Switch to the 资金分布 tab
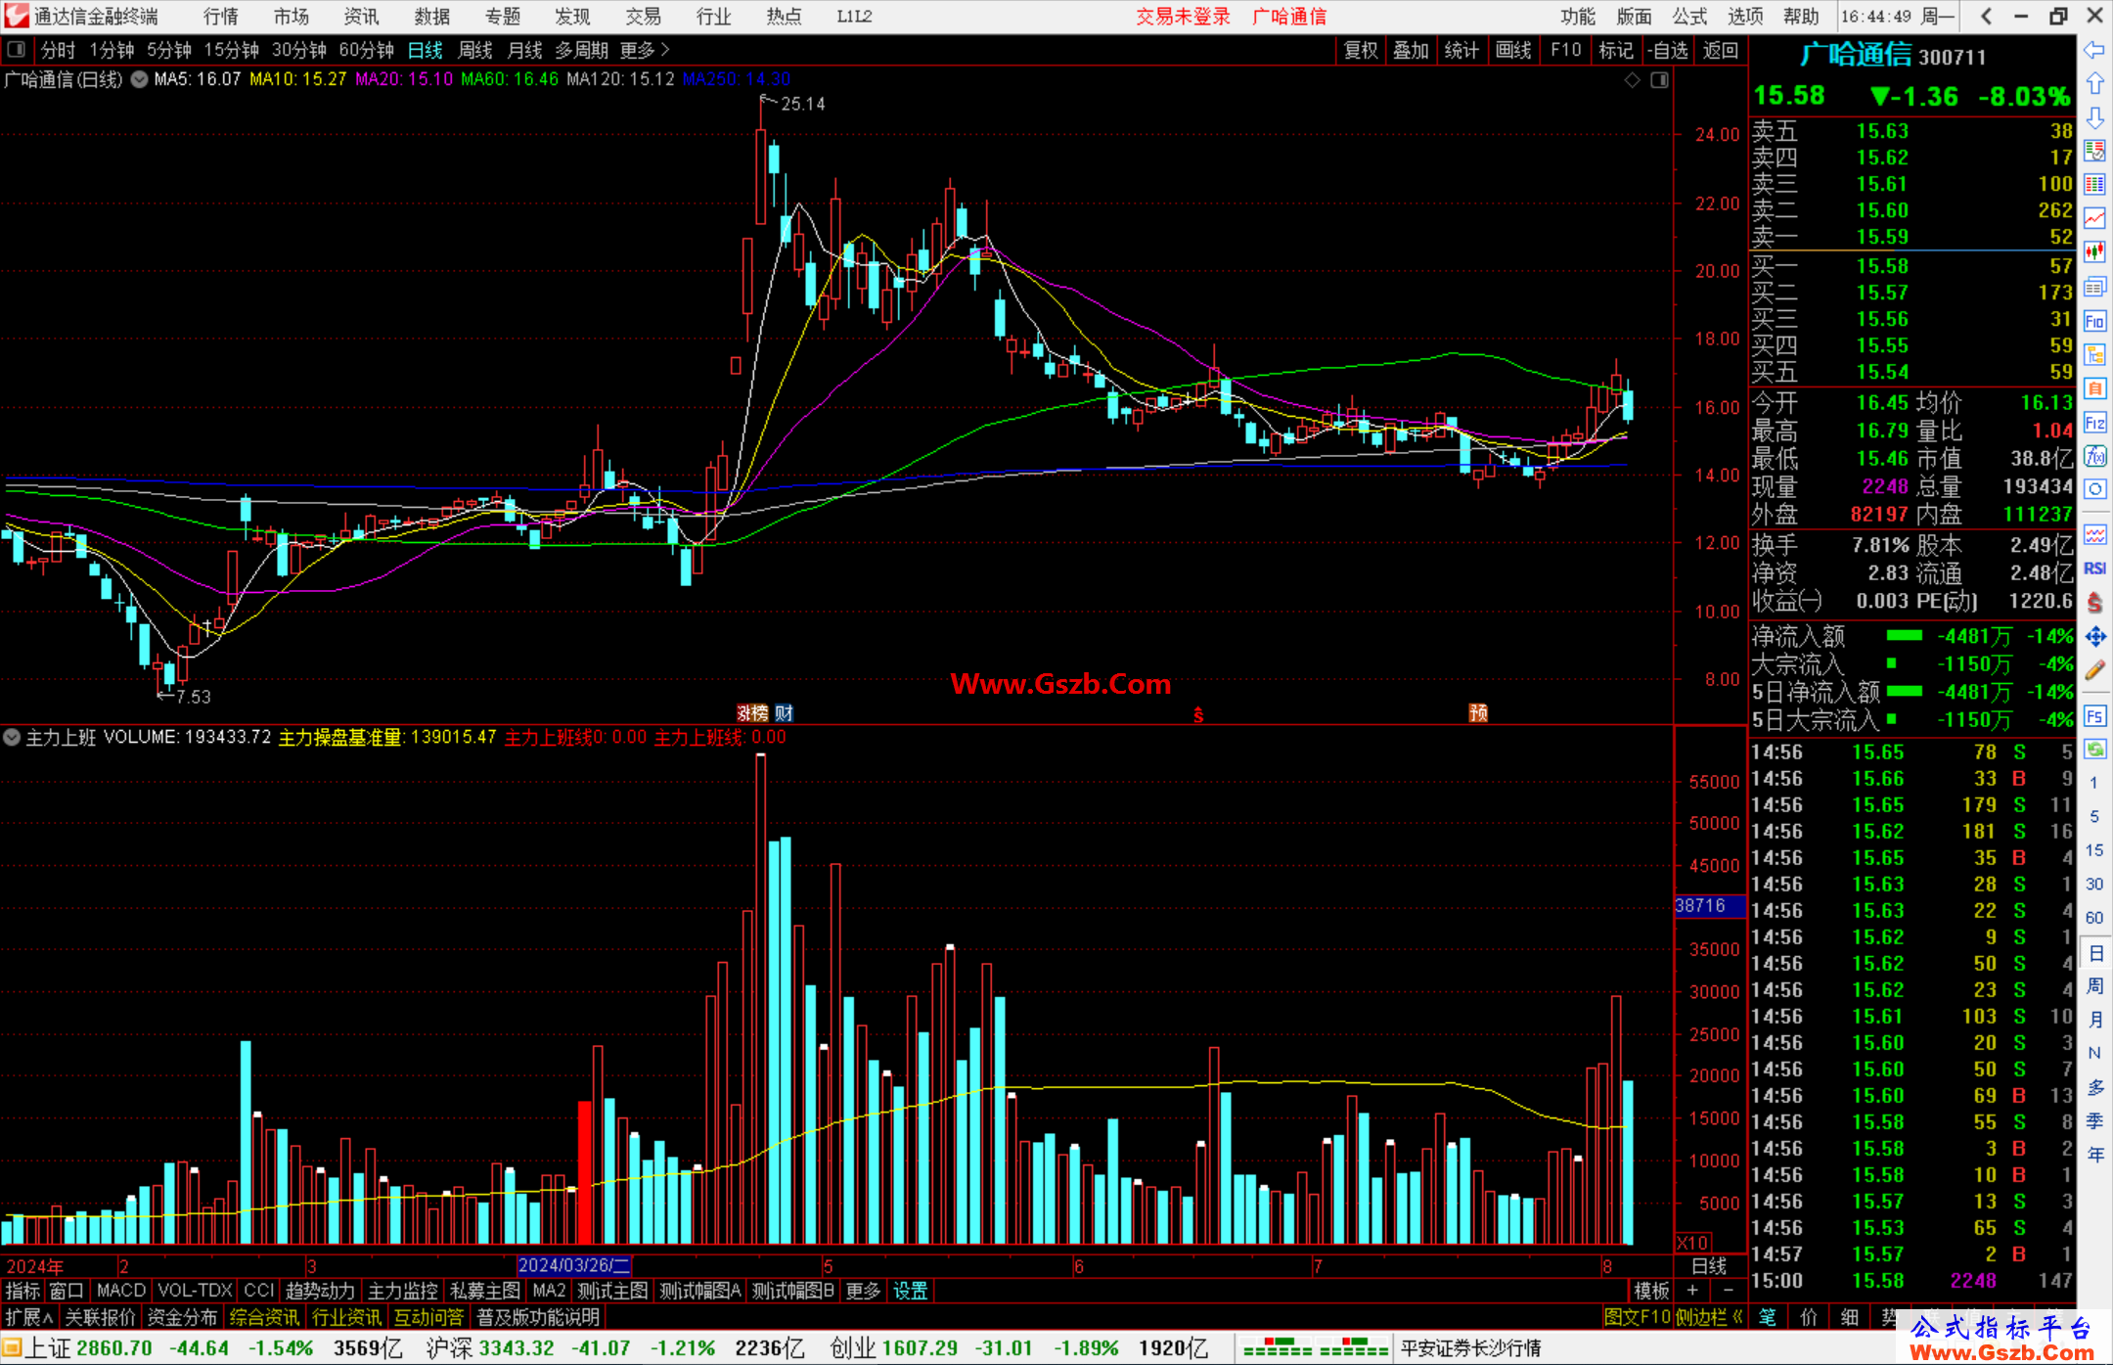 click(182, 1317)
